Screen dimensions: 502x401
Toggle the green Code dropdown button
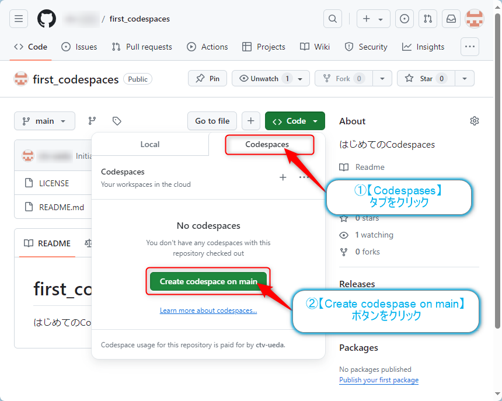tap(295, 121)
